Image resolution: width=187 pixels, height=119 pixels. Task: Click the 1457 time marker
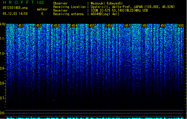coord(127,26)
